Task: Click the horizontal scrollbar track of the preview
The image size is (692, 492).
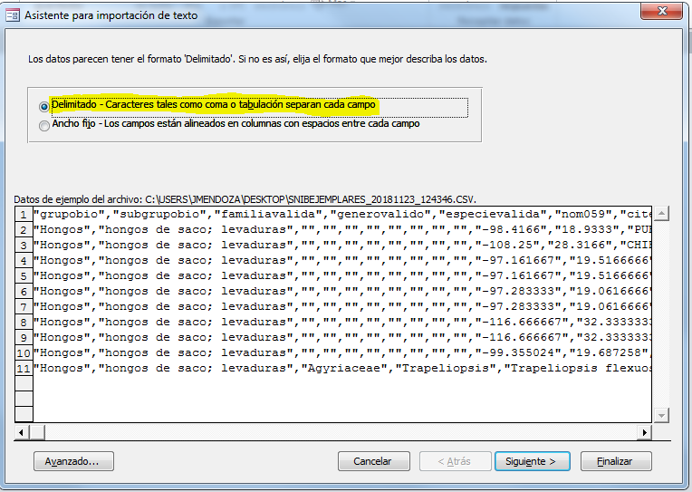Action: 362,432
